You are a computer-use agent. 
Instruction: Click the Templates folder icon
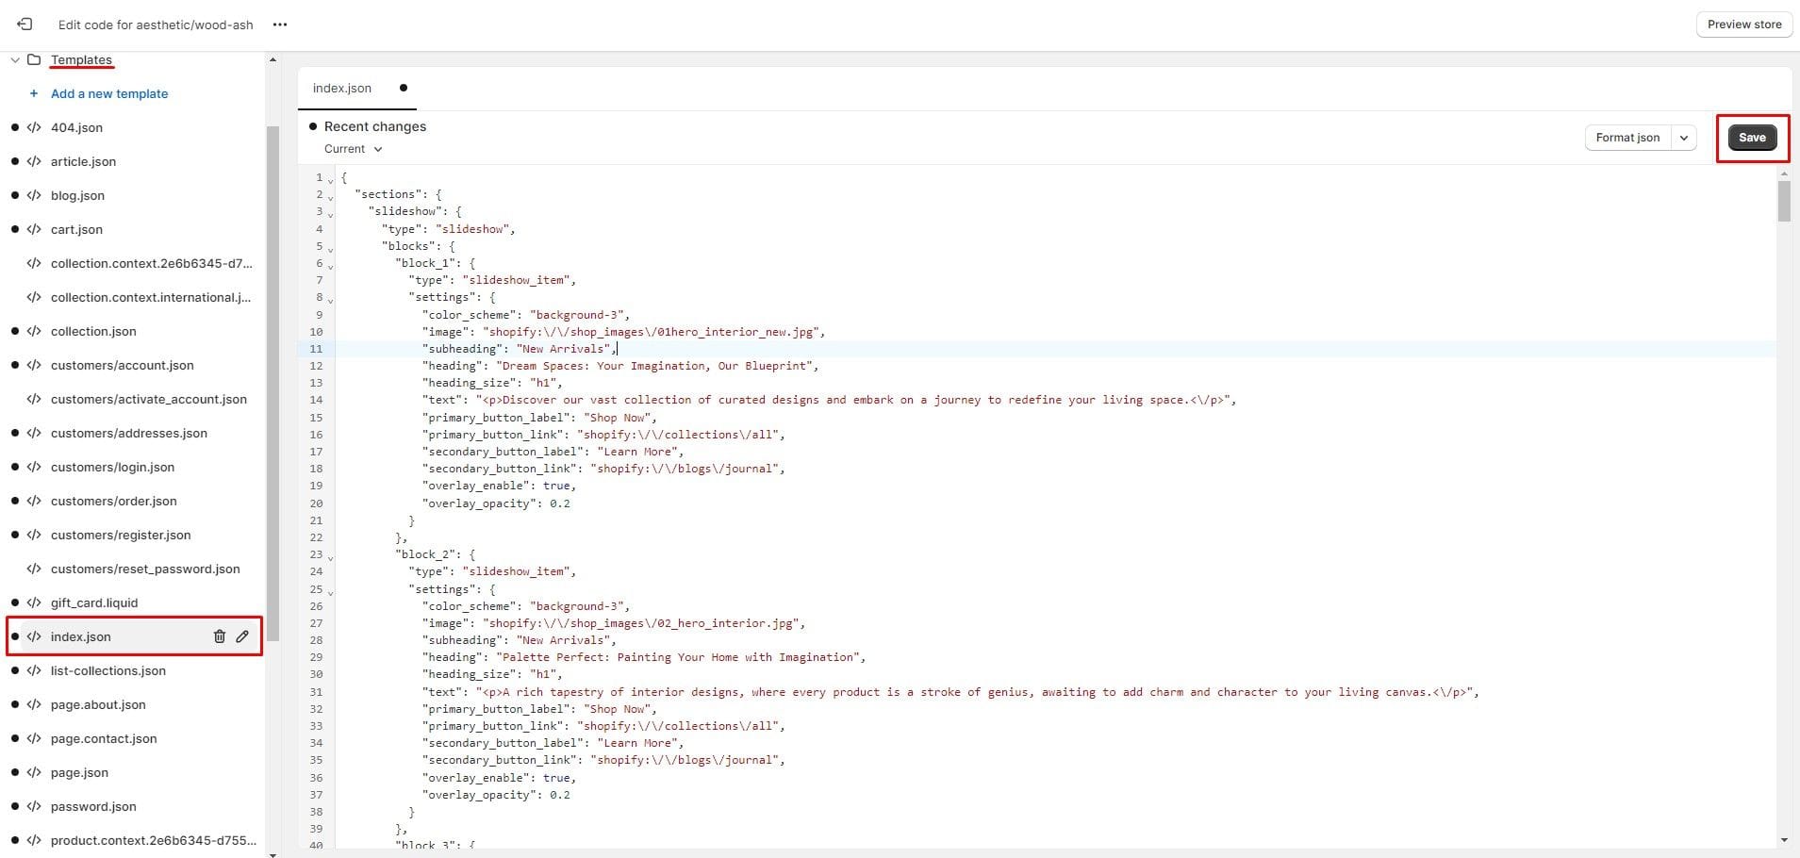point(34,59)
